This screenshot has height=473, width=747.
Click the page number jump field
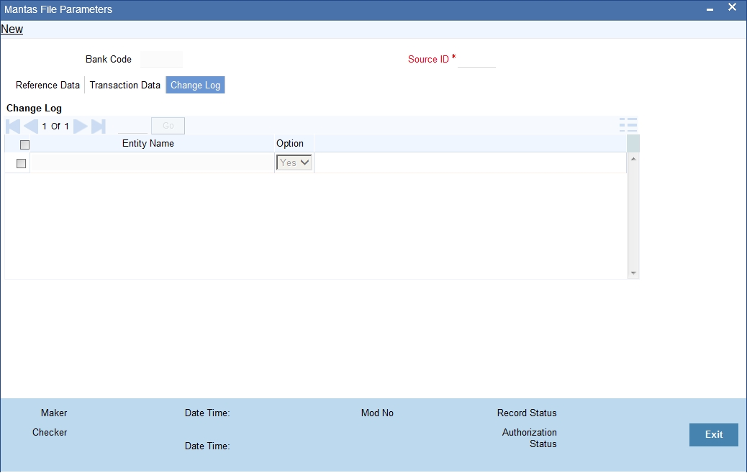[x=132, y=126]
